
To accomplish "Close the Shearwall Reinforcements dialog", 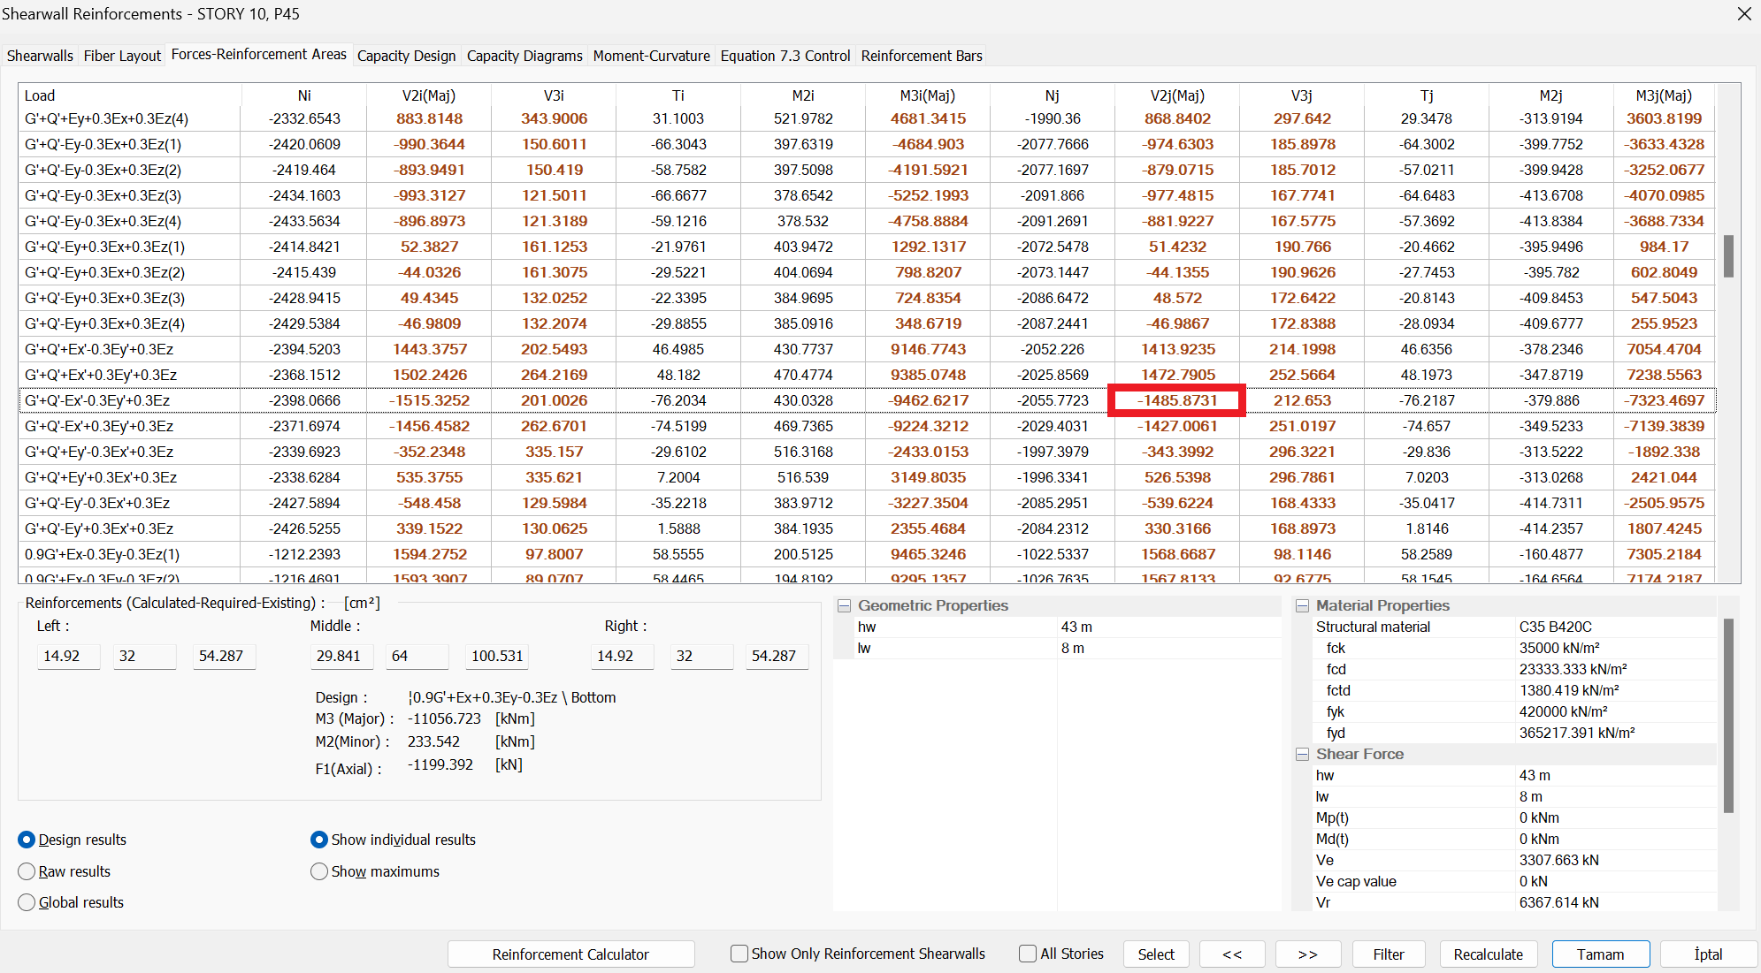I will pos(1744,14).
